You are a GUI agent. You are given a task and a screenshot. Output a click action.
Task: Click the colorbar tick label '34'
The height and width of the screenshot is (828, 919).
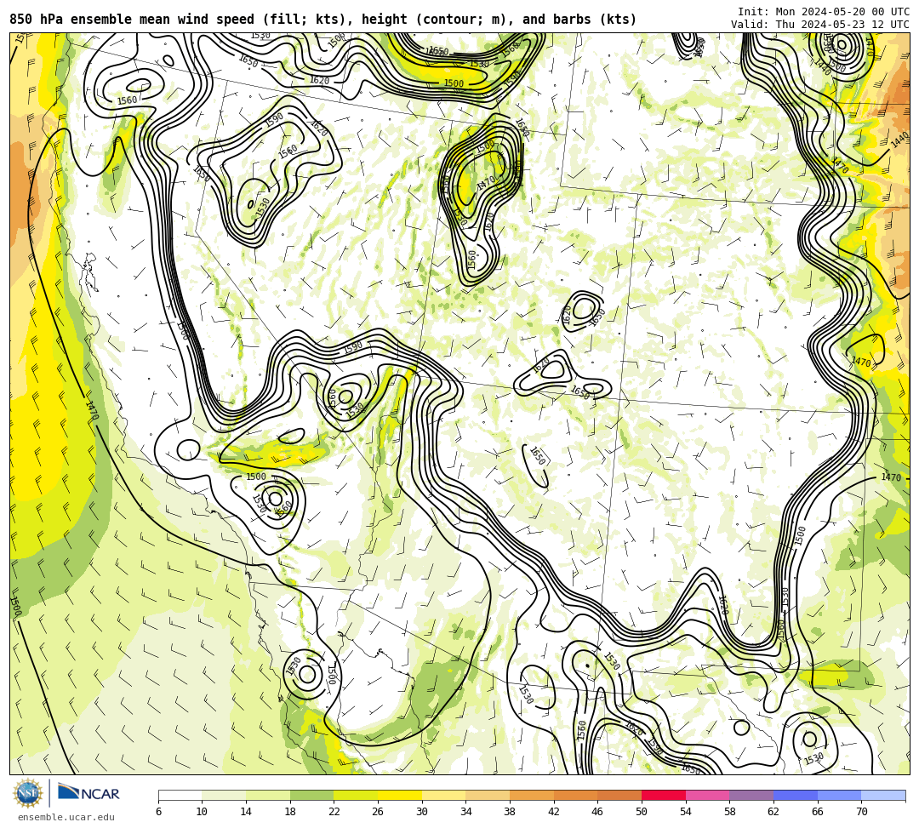click(x=466, y=812)
